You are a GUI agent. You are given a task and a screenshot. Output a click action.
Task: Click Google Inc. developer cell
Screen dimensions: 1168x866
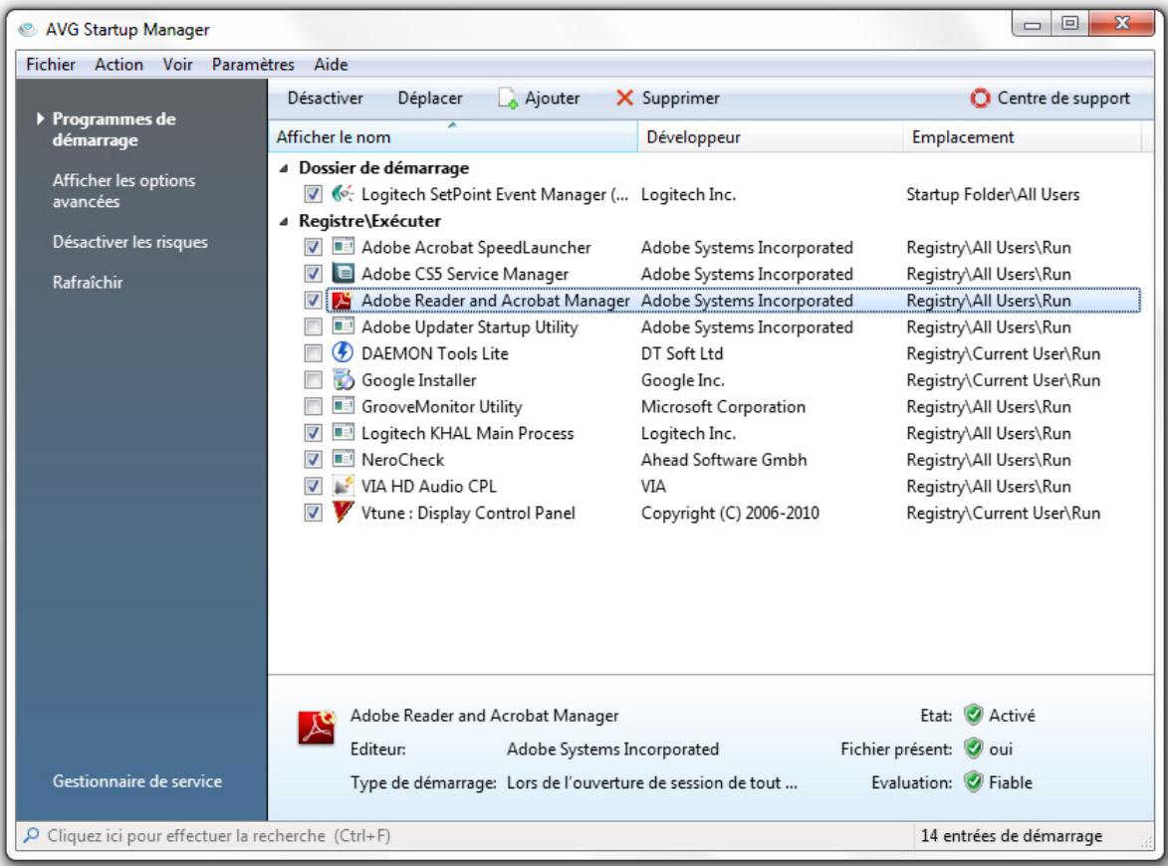683,380
